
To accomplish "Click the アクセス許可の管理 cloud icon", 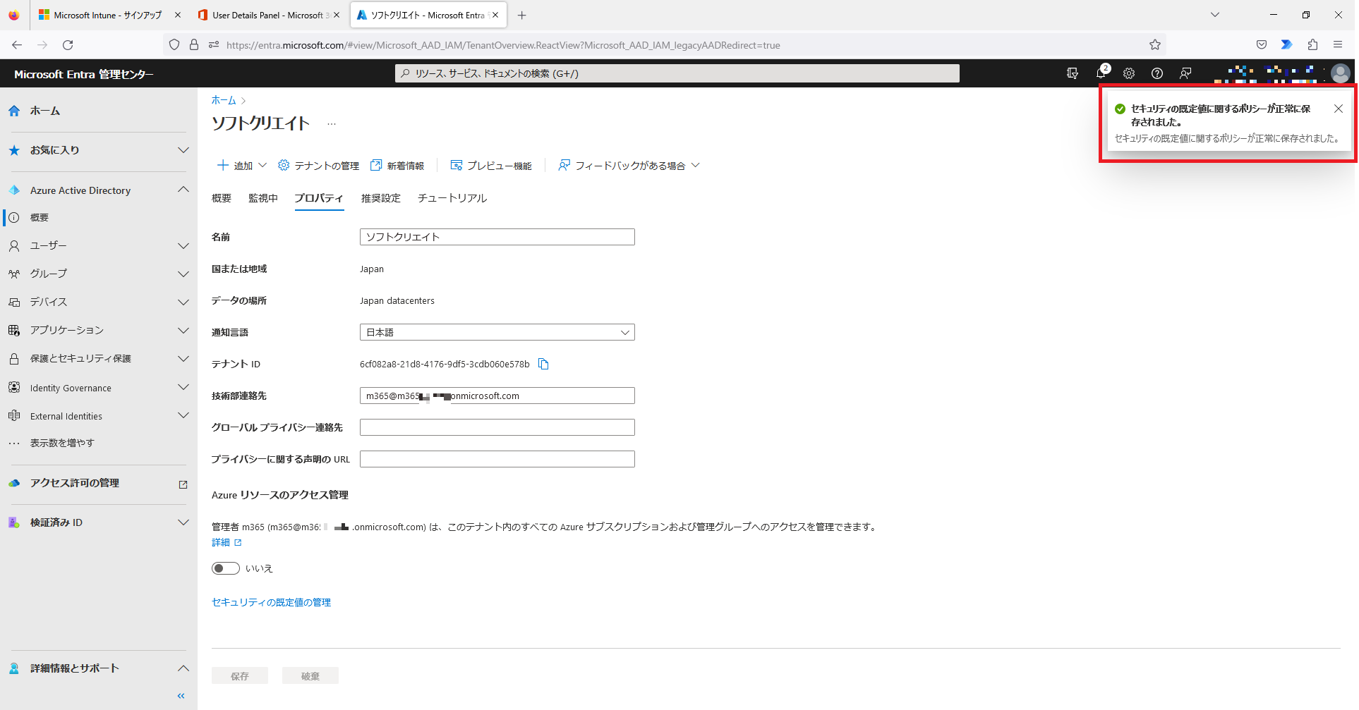I will pyautogui.click(x=14, y=483).
